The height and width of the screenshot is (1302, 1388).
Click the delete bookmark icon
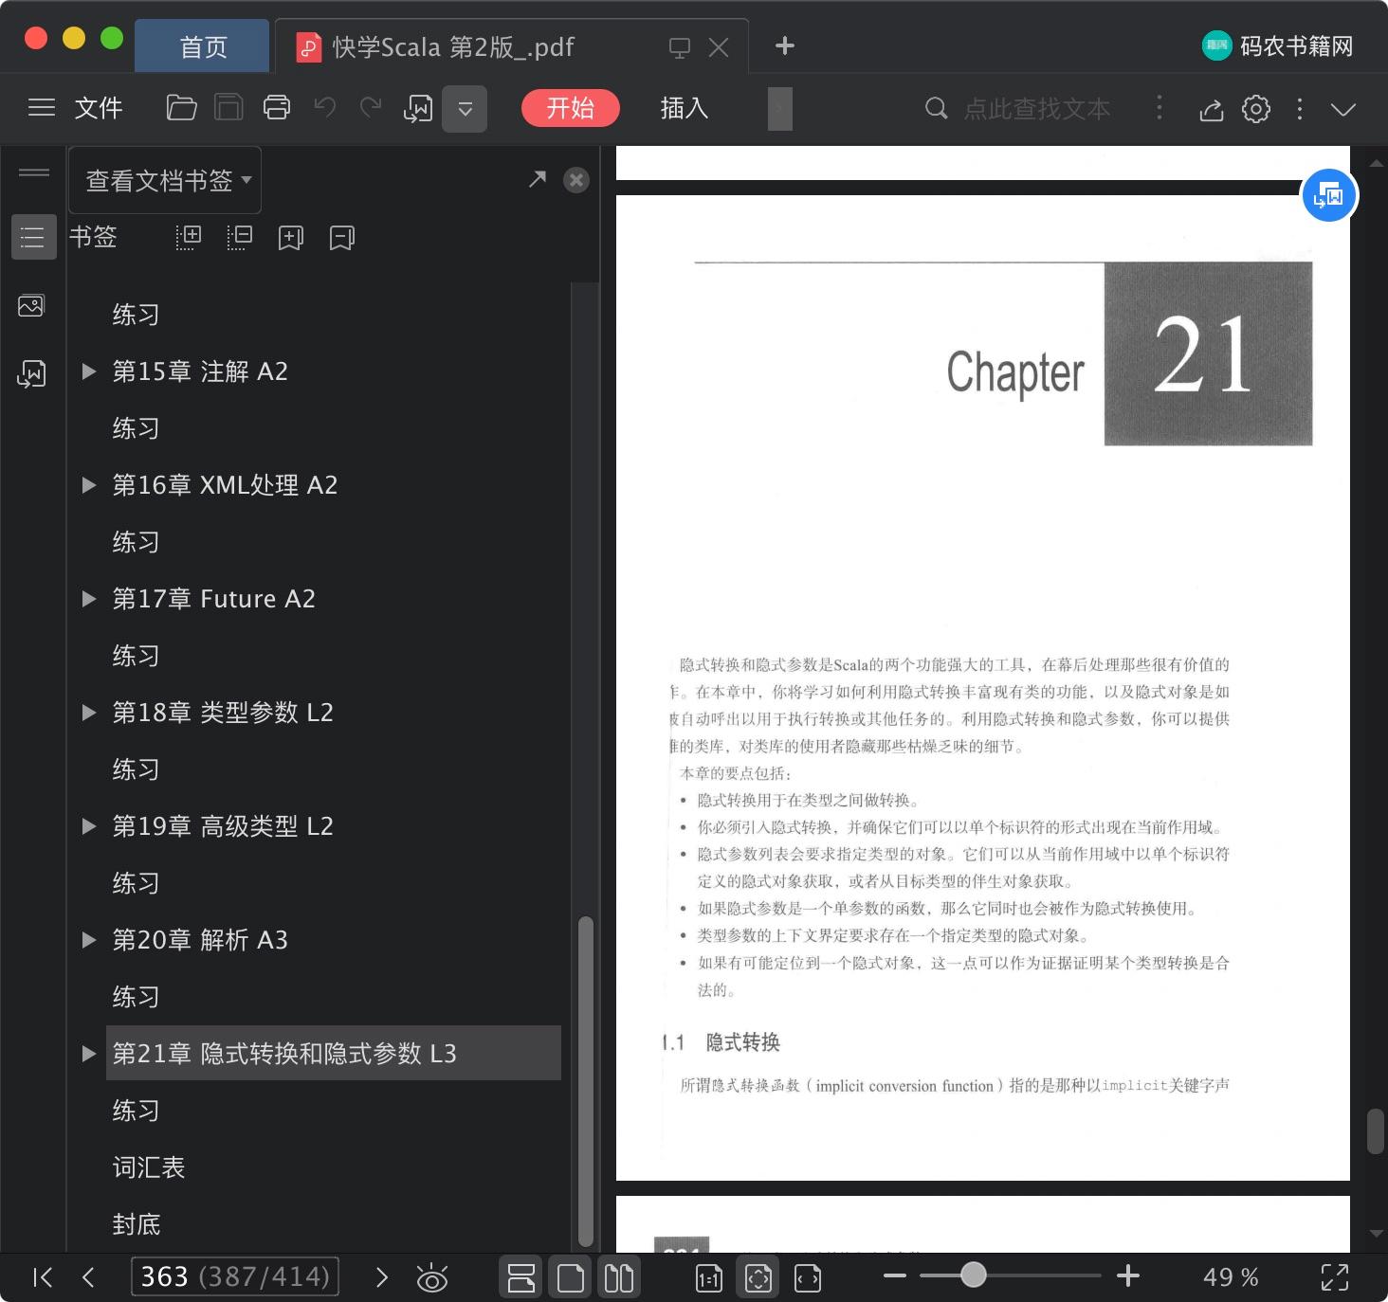(342, 237)
